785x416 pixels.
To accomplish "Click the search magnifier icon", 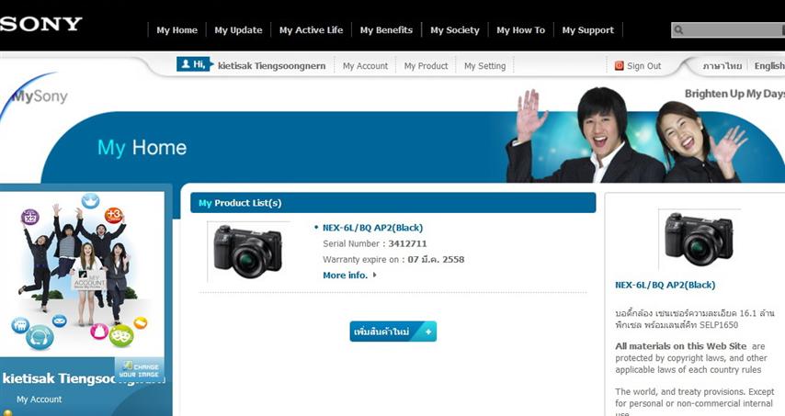I will 678,30.
